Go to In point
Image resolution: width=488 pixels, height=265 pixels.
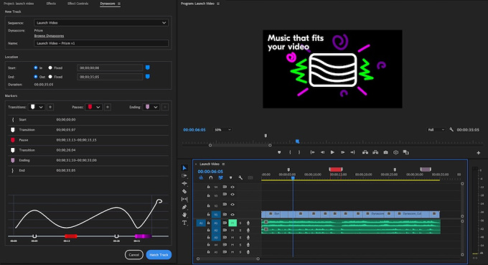(x=312, y=152)
